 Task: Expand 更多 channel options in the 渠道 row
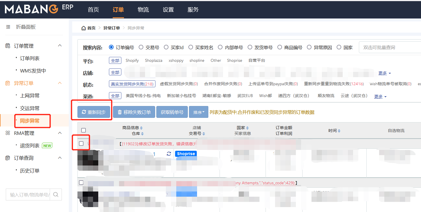click(x=378, y=96)
